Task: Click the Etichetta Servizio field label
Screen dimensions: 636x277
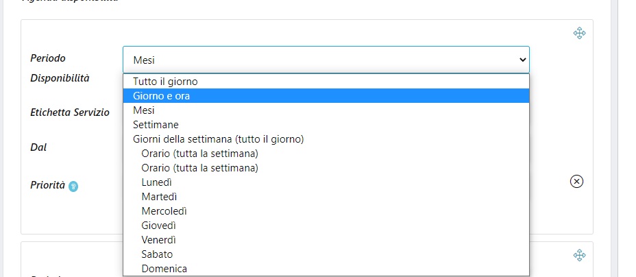Action: [70, 112]
